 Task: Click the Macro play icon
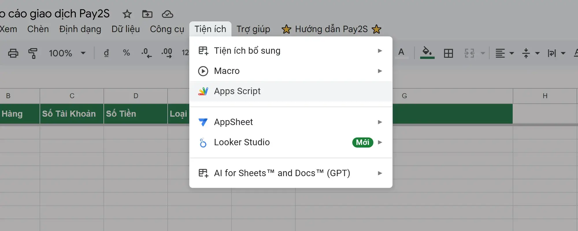pos(203,71)
